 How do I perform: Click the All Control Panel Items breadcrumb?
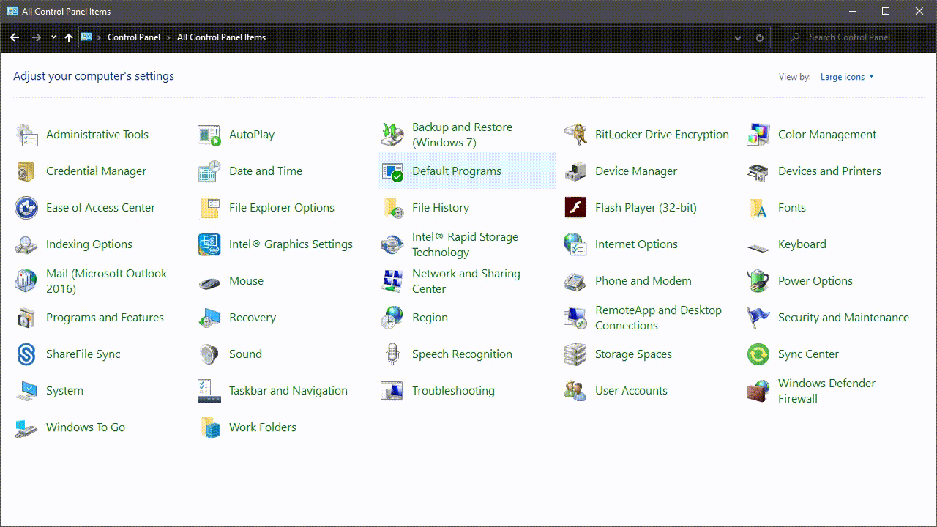(x=221, y=37)
